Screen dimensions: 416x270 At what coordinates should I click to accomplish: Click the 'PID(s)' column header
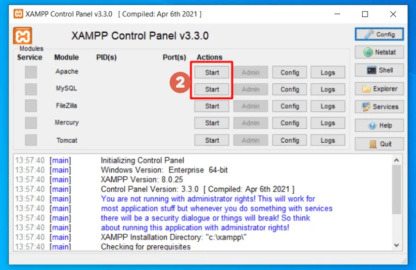(106, 57)
